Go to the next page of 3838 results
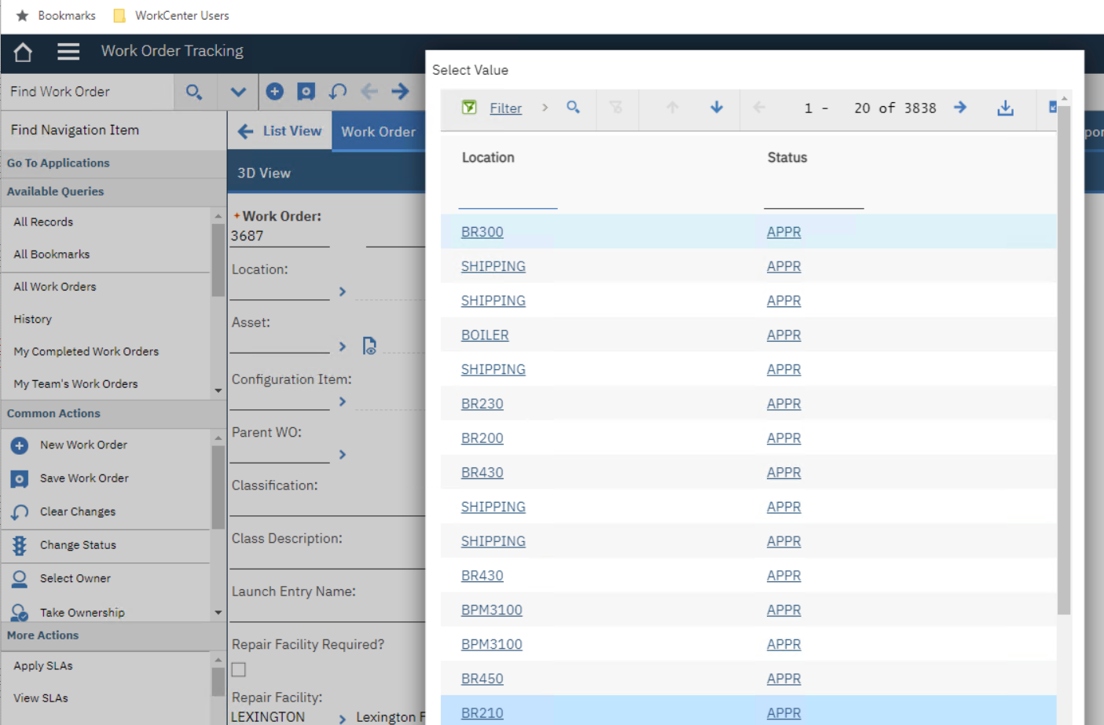Viewport: 1104px width, 725px height. 960,108
